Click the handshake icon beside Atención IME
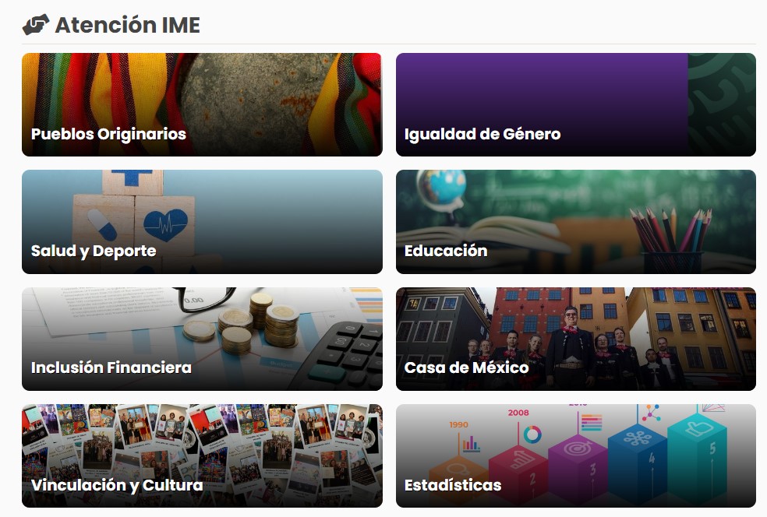 tap(36, 24)
